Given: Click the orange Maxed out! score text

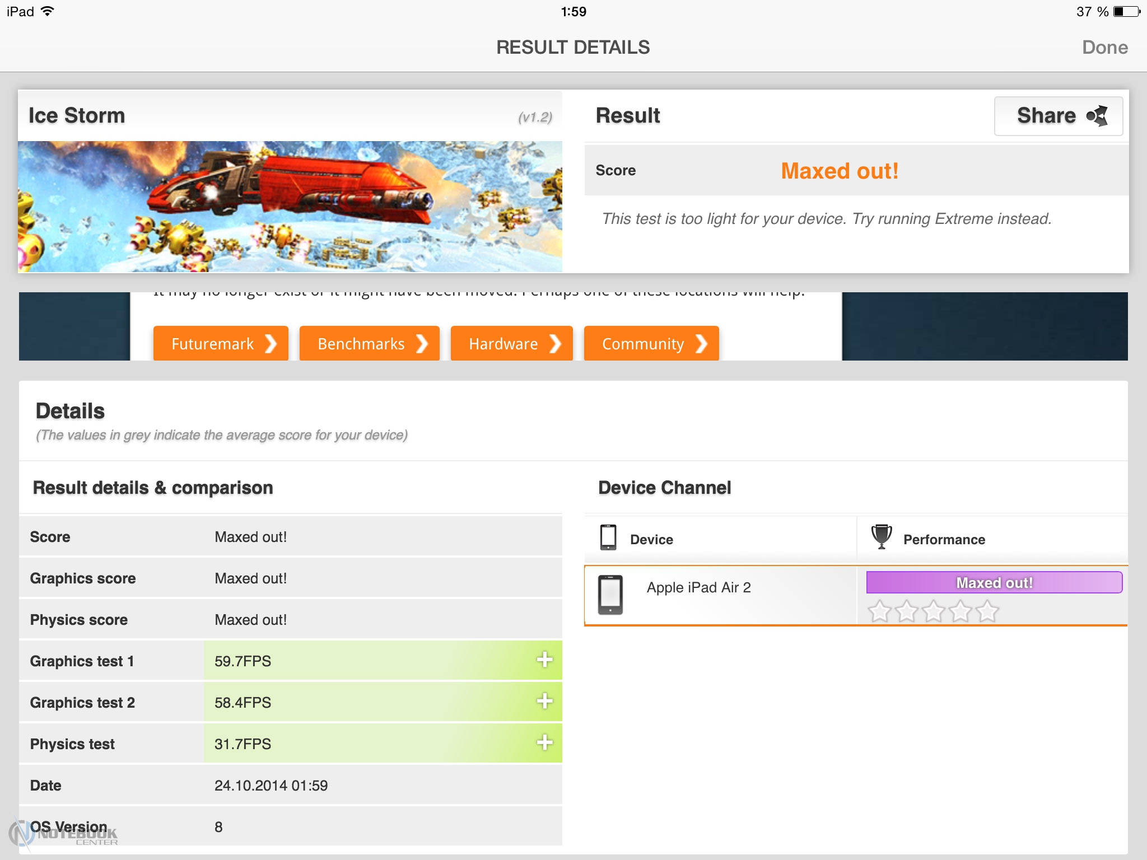Looking at the screenshot, I should [839, 171].
